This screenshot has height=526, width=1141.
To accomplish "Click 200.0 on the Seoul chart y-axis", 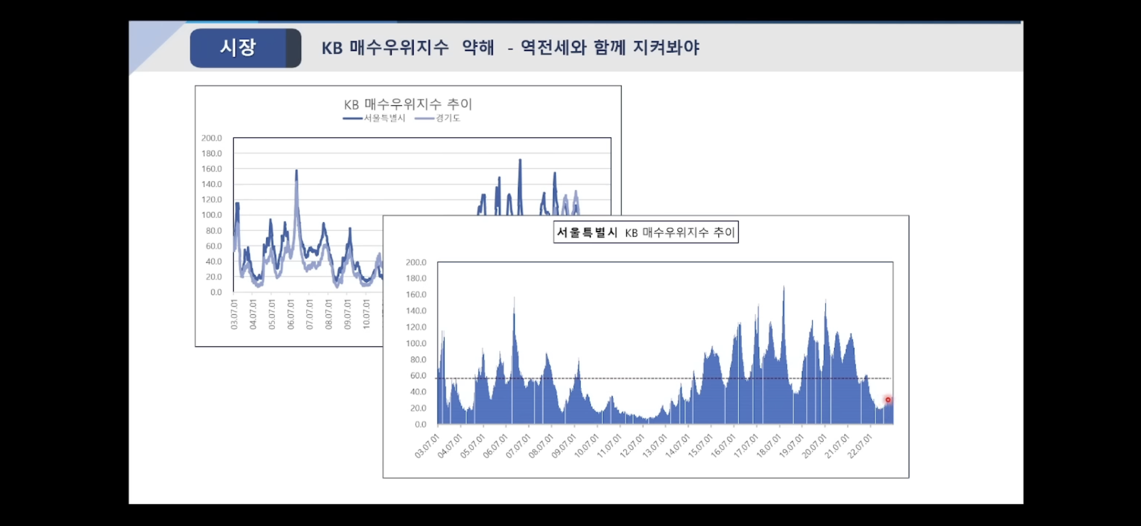I will [416, 262].
